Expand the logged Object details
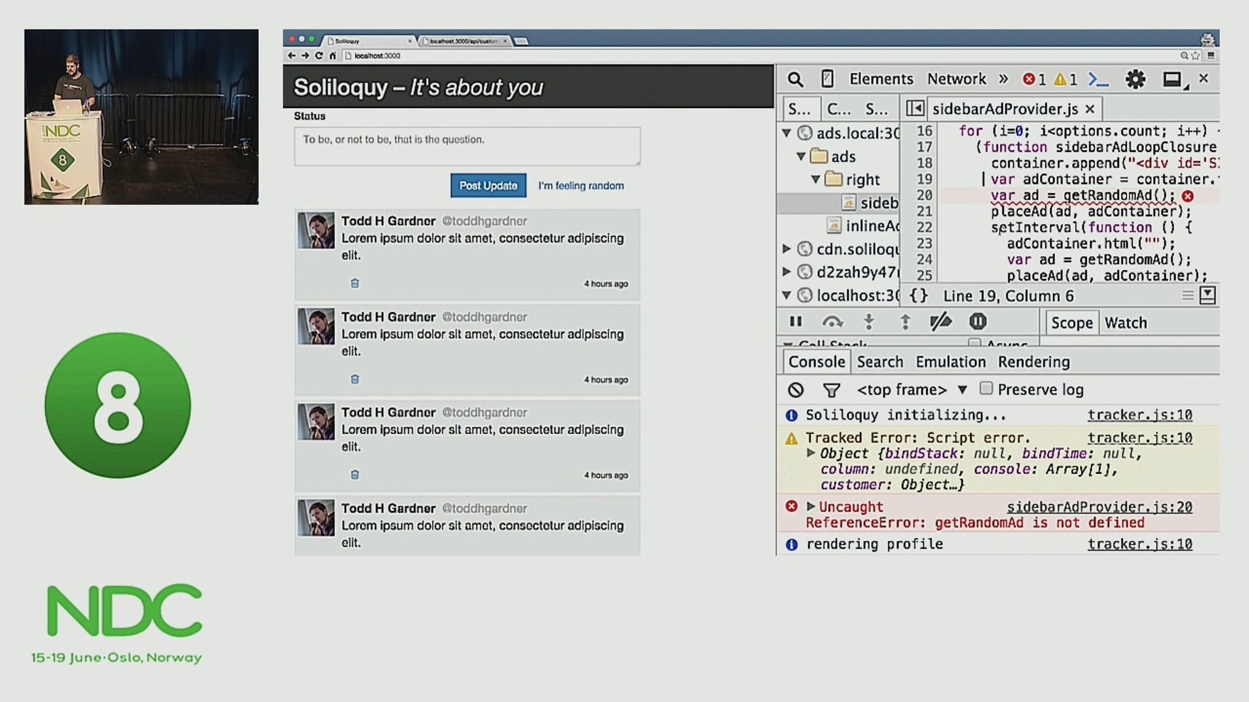1249x702 pixels. (x=810, y=453)
